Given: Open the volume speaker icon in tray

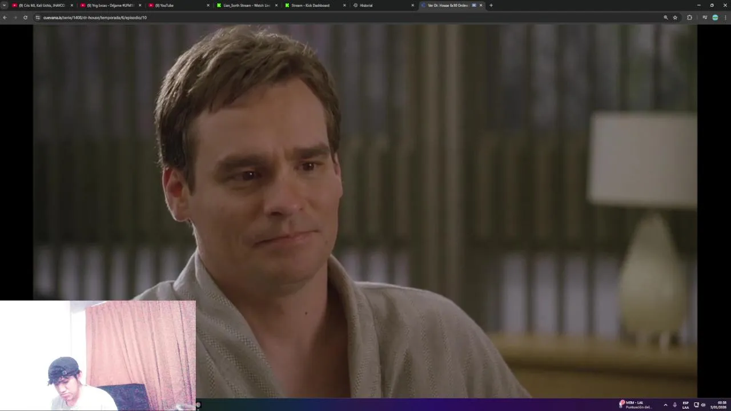Looking at the screenshot, I should 703,405.
